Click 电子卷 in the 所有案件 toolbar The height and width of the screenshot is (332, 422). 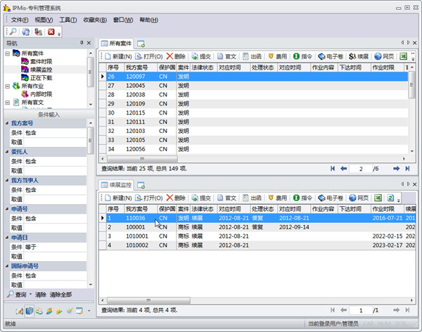pos(331,56)
